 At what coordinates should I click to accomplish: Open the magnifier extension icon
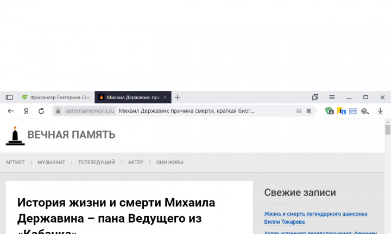click(x=365, y=111)
